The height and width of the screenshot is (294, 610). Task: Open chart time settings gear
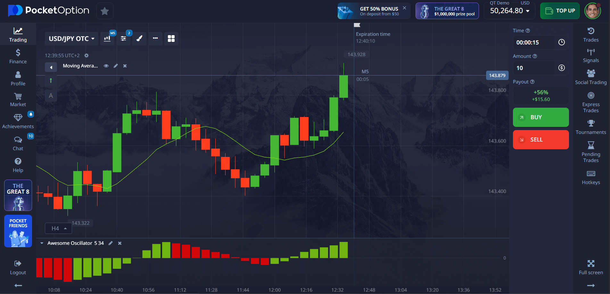87,56
